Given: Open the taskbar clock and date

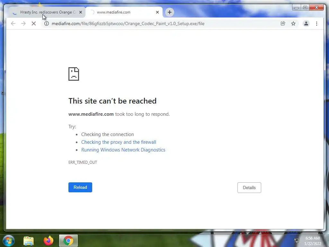Looking at the screenshot, I should (313, 241).
